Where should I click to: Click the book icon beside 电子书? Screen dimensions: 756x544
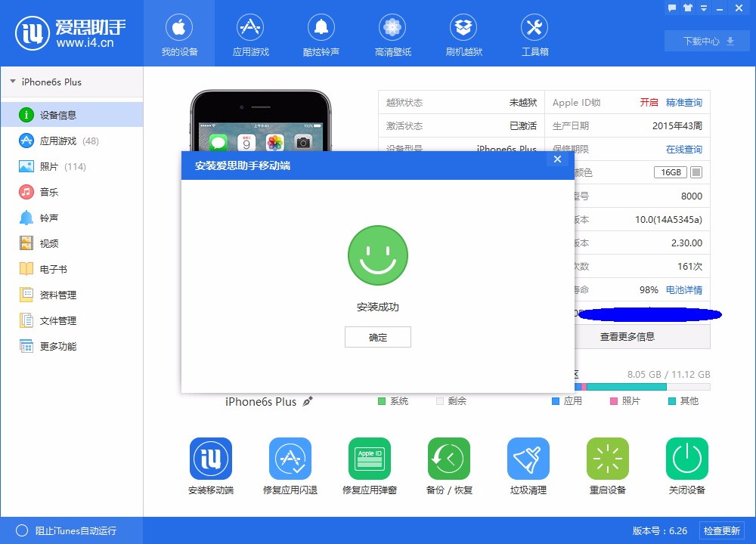[x=26, y=269]
